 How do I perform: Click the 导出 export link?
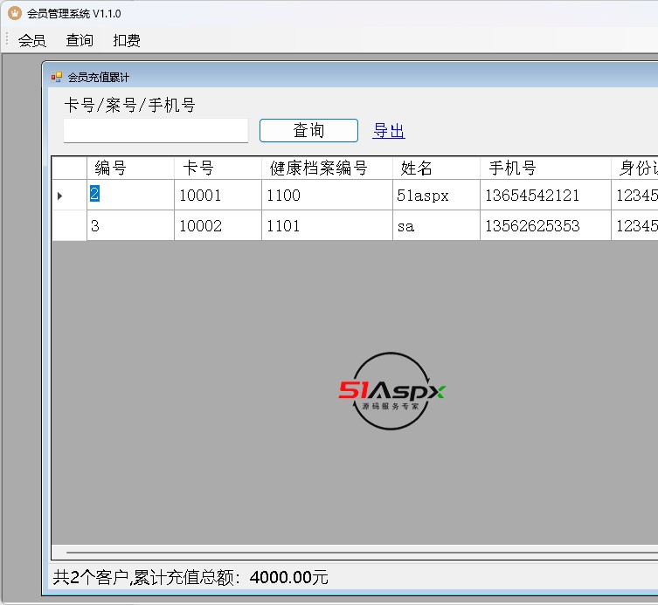[x=389, y=131]
